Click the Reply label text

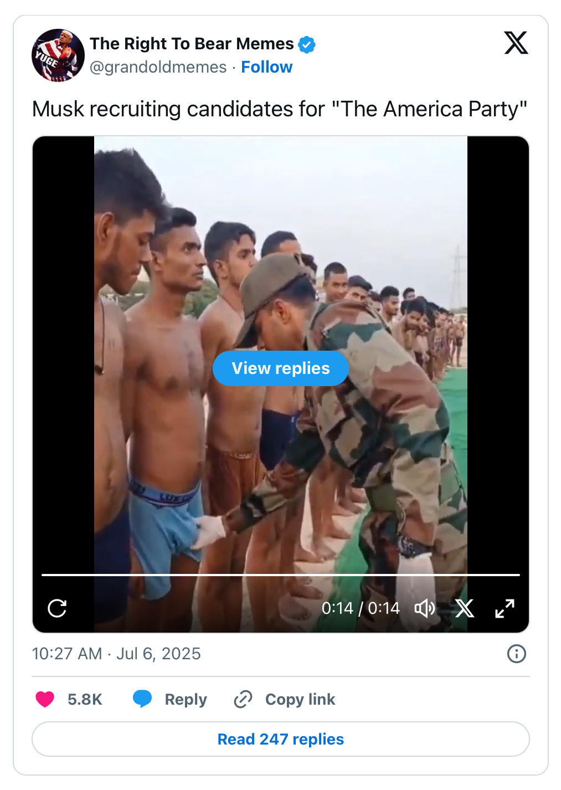(186, 700)
